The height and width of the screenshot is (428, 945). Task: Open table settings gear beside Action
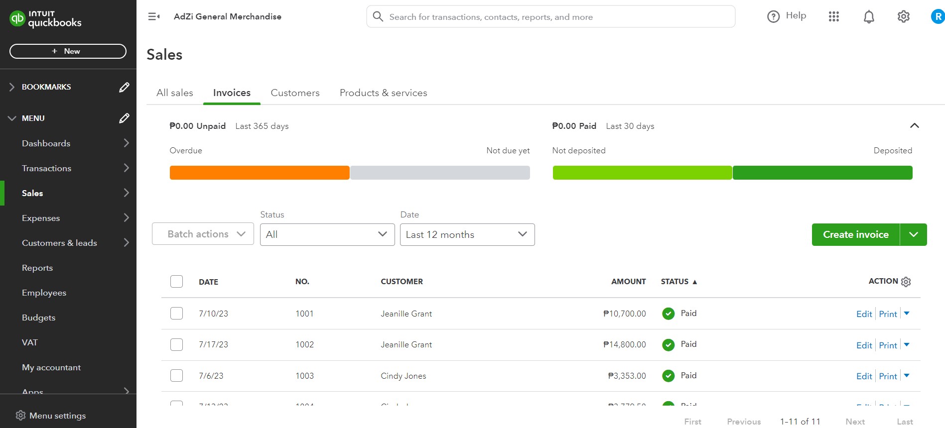(906, 282)
